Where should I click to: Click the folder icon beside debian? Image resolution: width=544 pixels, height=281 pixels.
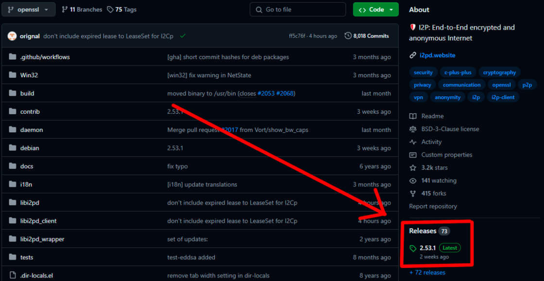pos(13,148)
